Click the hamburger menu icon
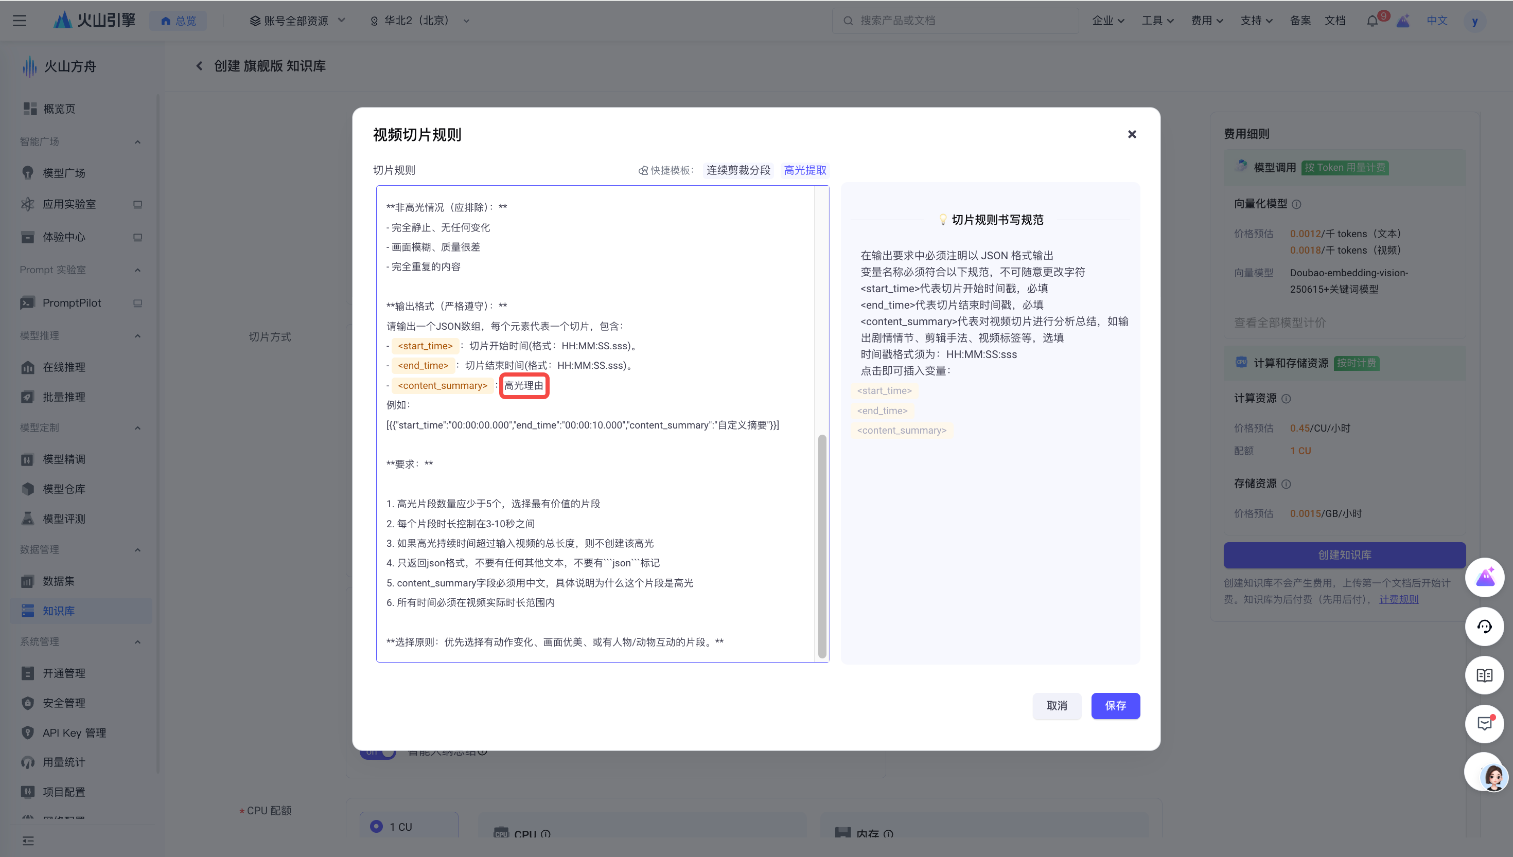Image resolution: width=1513 pixels, height=857 pixels. tap(20, 21)
